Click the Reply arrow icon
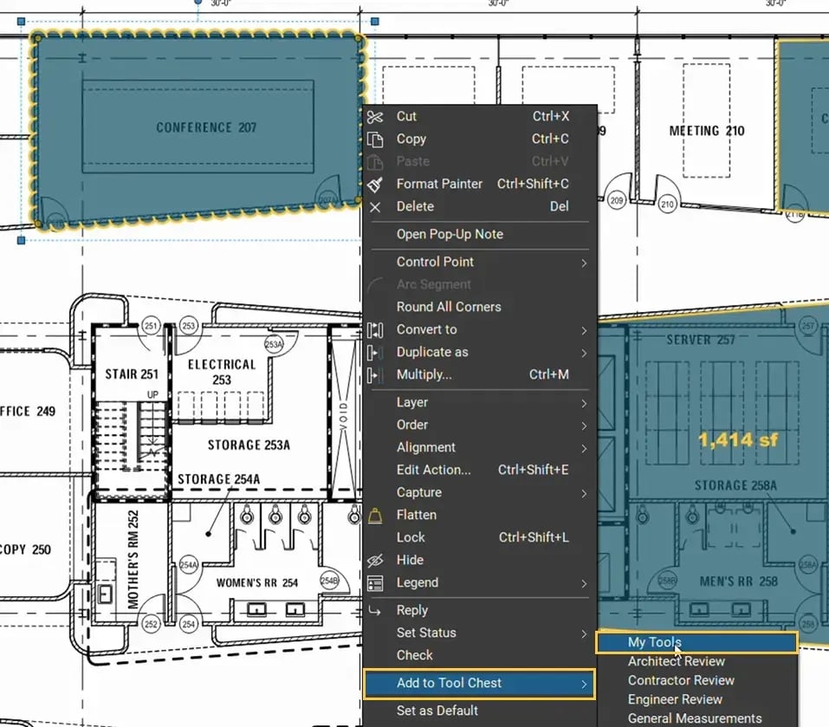Screen dimensions: 829x727 click(x=375, y=611)
